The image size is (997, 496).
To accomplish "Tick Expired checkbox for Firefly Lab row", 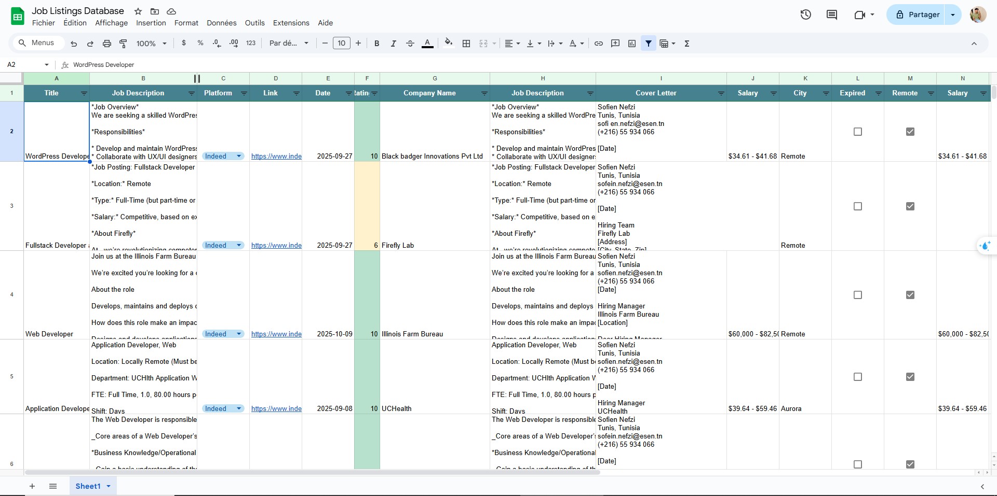I will (x=858, y=206).
